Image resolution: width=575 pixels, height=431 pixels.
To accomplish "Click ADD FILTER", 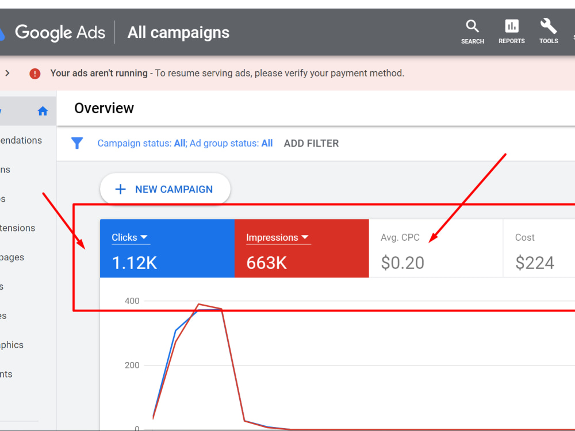I will (311, 143).
